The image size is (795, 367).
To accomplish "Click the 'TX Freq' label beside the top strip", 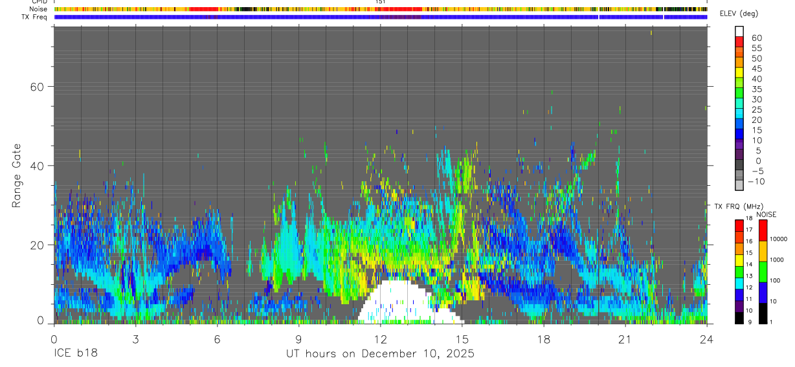I will [35, 17].
